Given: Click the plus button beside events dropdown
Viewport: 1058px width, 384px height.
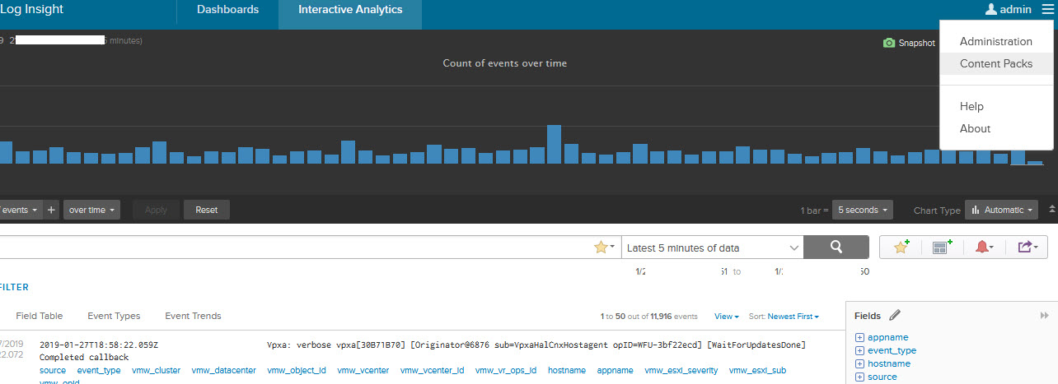Looking at the screenshot, I should pyautogui.click(x=51, y=210).
